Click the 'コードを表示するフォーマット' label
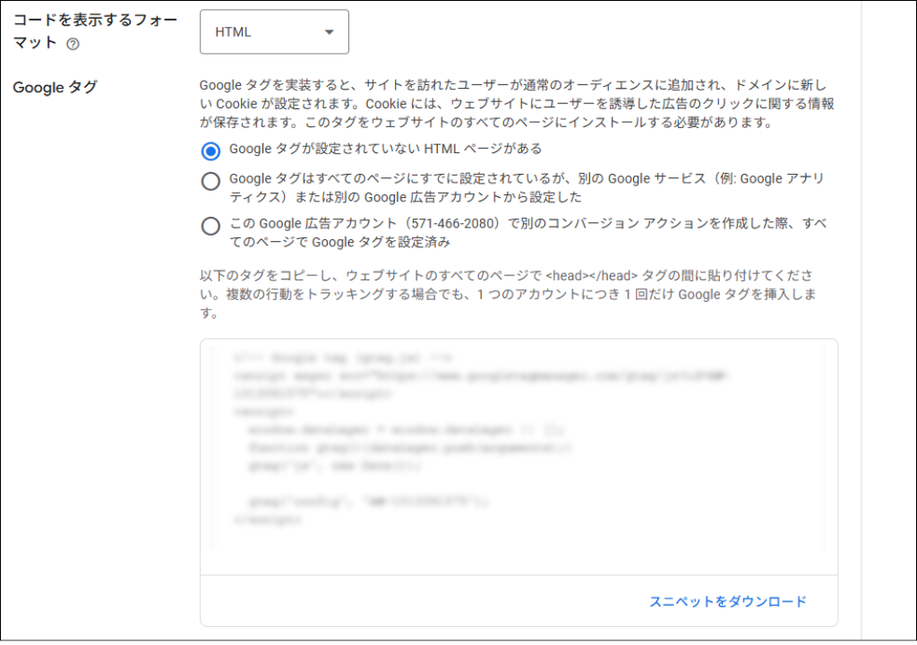 [95, 31]
